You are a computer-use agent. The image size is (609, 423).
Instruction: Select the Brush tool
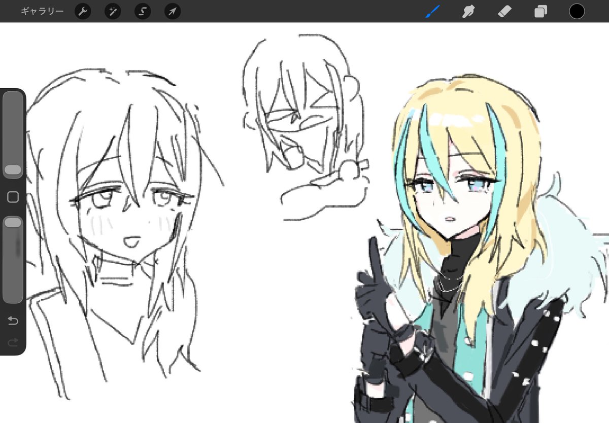click(x=433, y=11)
